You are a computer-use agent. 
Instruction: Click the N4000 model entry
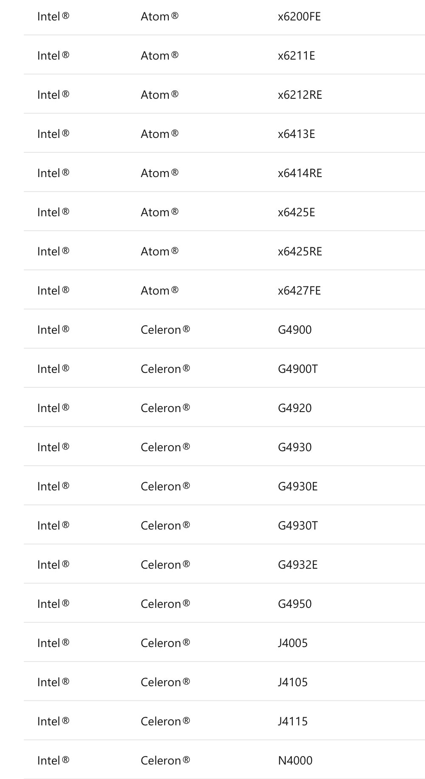(295, 761)
